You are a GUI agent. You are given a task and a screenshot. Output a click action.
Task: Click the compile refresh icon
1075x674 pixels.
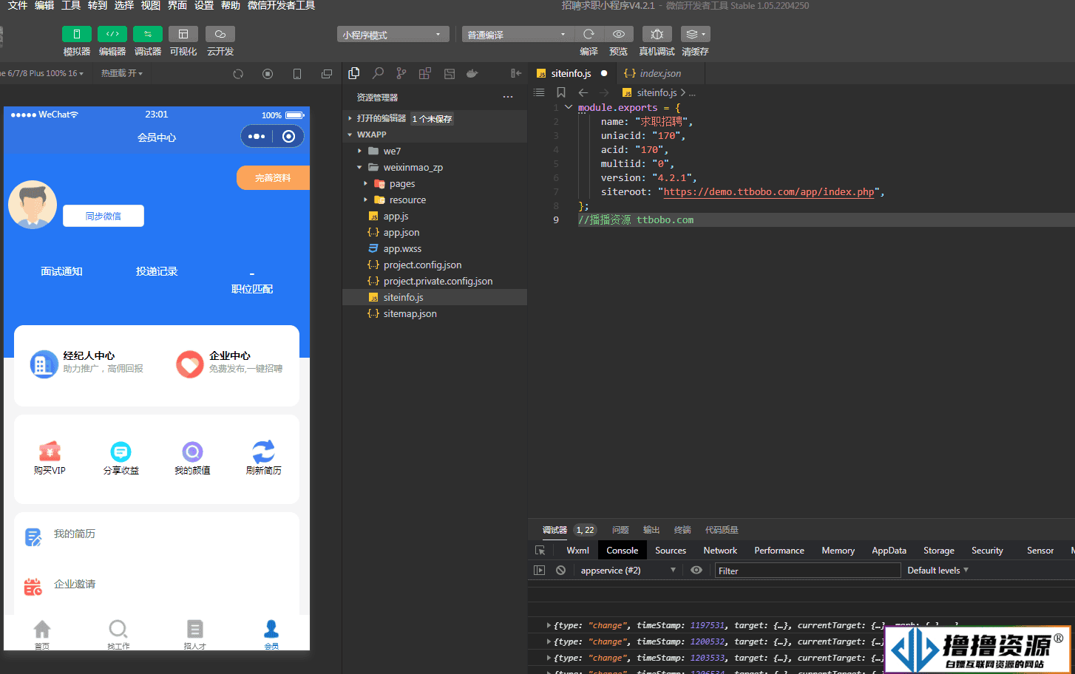point(589,34)
